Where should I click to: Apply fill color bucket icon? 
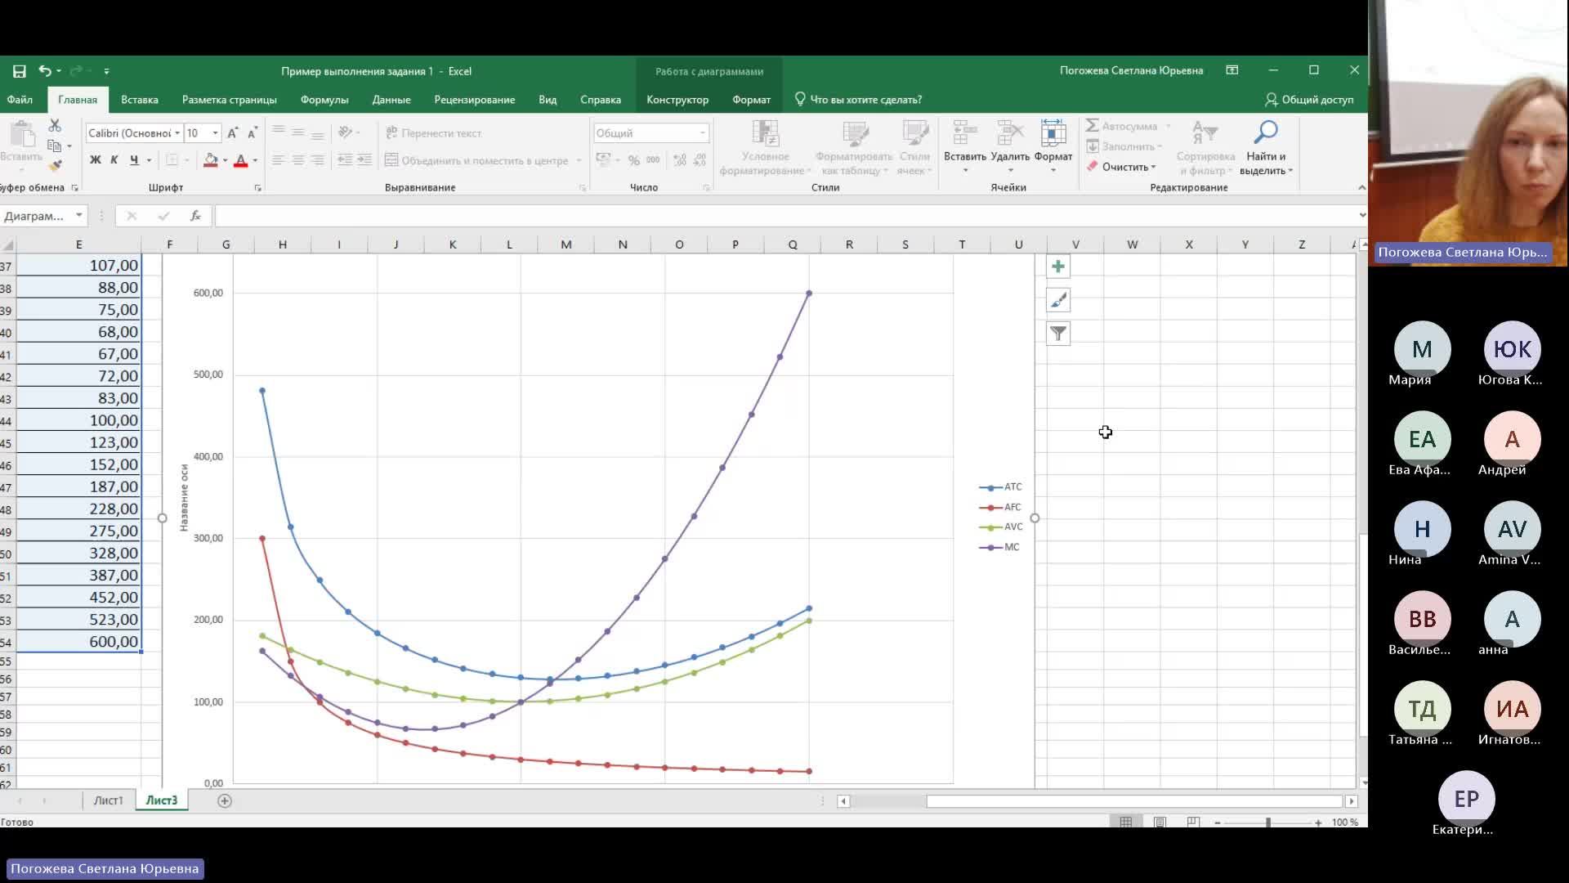click(x=211, y=160)
